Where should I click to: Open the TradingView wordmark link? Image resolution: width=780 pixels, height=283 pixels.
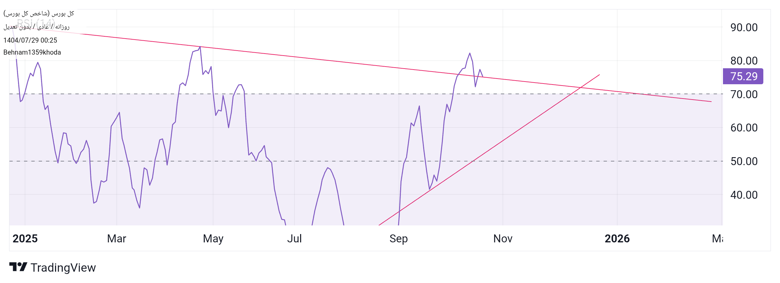pyautogui.click(x=63, y=268)
